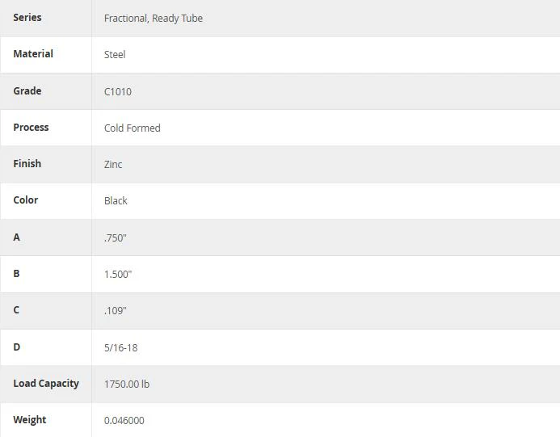Image resolution: width=560 pixels, height=437 pixels.
Task: Select the Cold Formed value
Action: coord(133,128)
